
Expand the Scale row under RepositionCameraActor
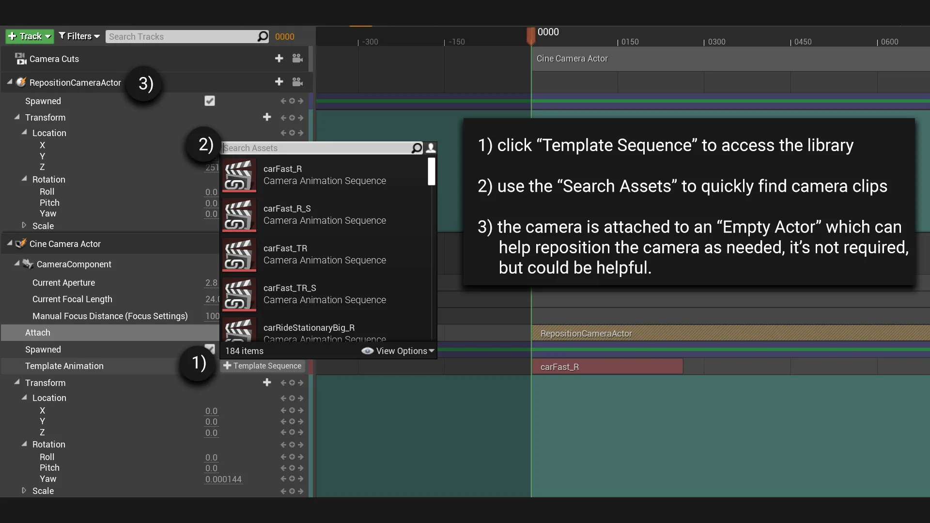24,225
